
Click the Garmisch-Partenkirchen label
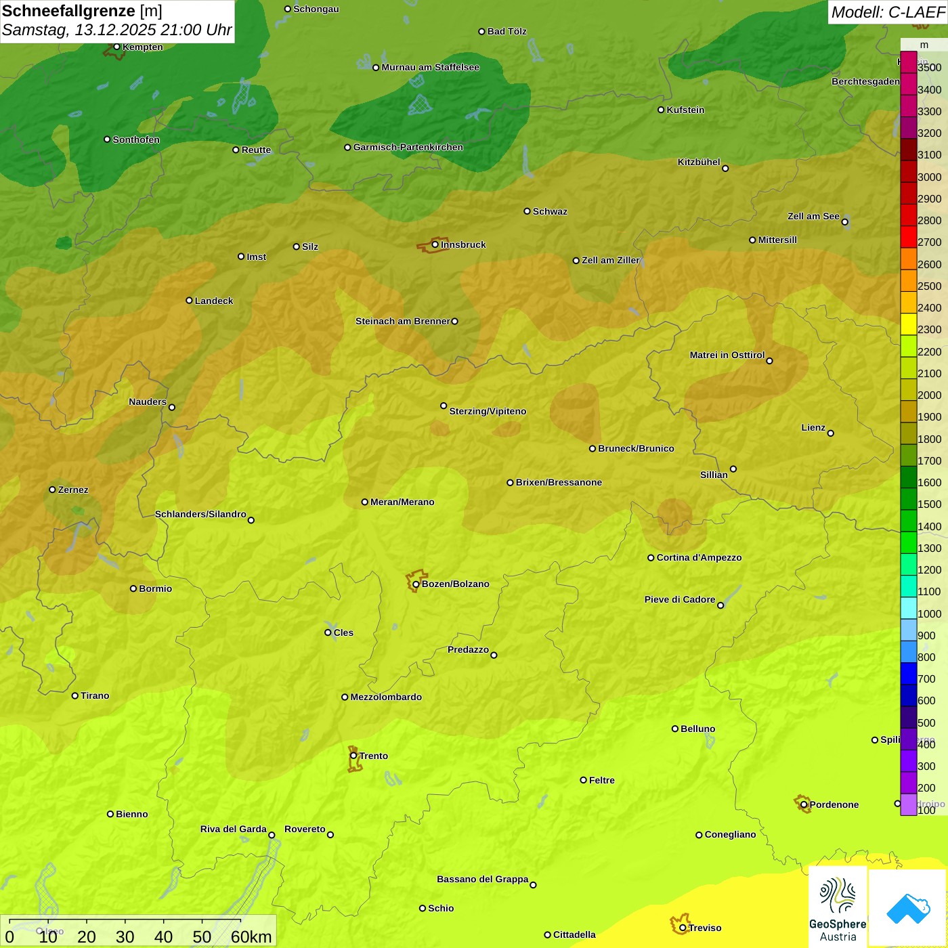(x=408, y=147)
